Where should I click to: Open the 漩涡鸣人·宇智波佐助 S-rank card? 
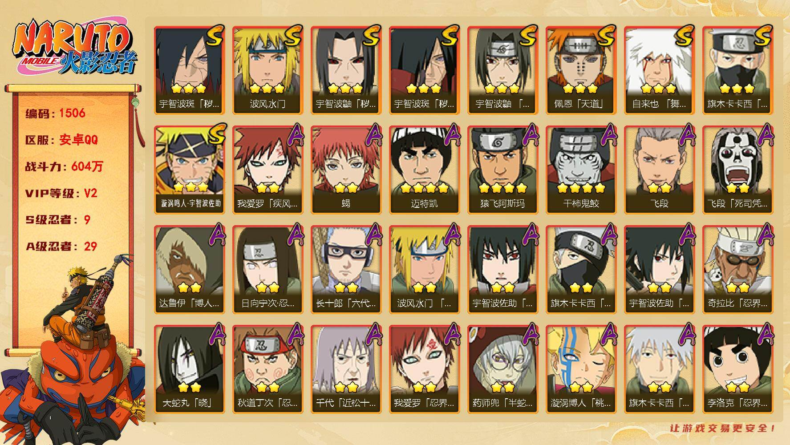189,170
